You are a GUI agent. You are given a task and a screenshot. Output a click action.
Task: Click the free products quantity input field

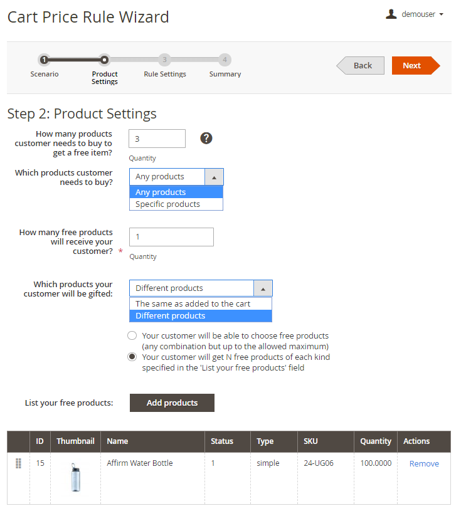tap(171, 237)
